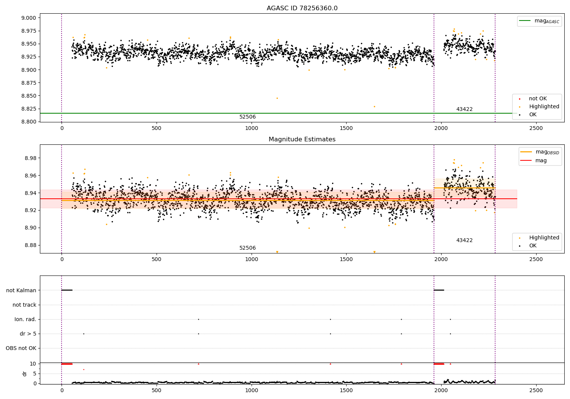
Task: Click the "dr > 5" row label
Action: tap(28, 334)
